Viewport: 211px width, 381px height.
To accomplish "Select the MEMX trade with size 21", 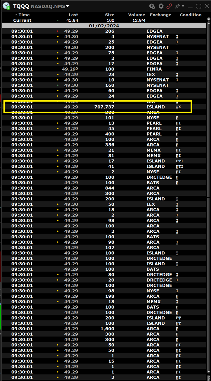I will pyautogui.click(x=104, y=150).
